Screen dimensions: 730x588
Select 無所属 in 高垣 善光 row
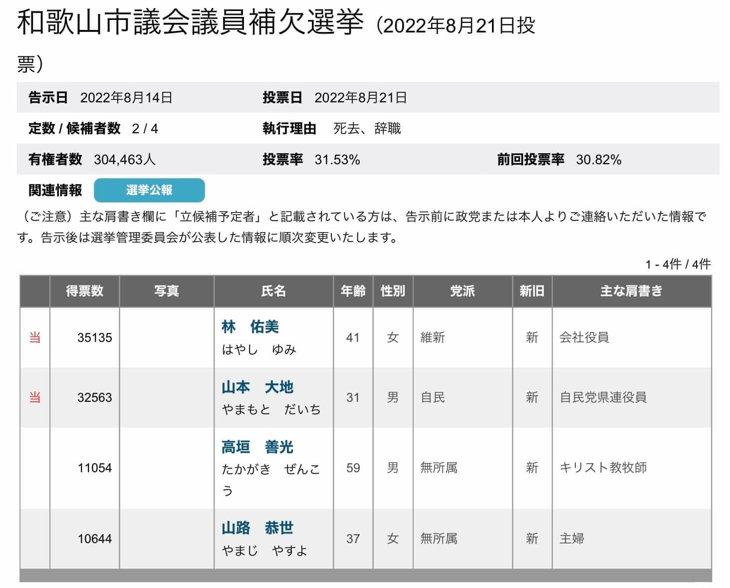coord(439,468)
